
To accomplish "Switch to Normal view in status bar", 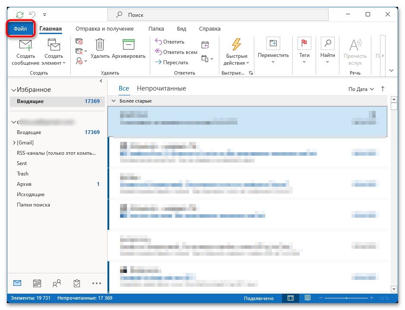I will 291,298.
